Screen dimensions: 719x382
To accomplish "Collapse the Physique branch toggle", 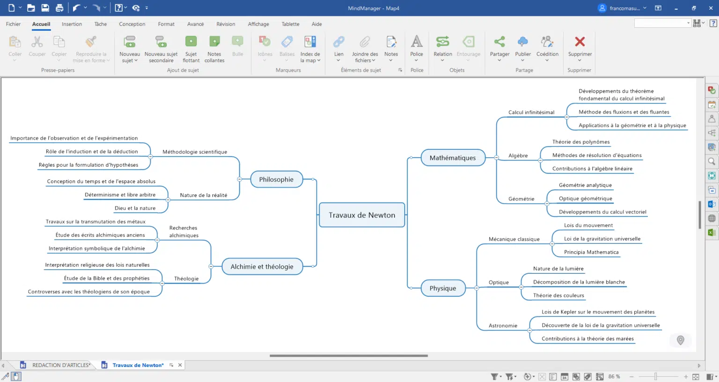I will (477, 288).
